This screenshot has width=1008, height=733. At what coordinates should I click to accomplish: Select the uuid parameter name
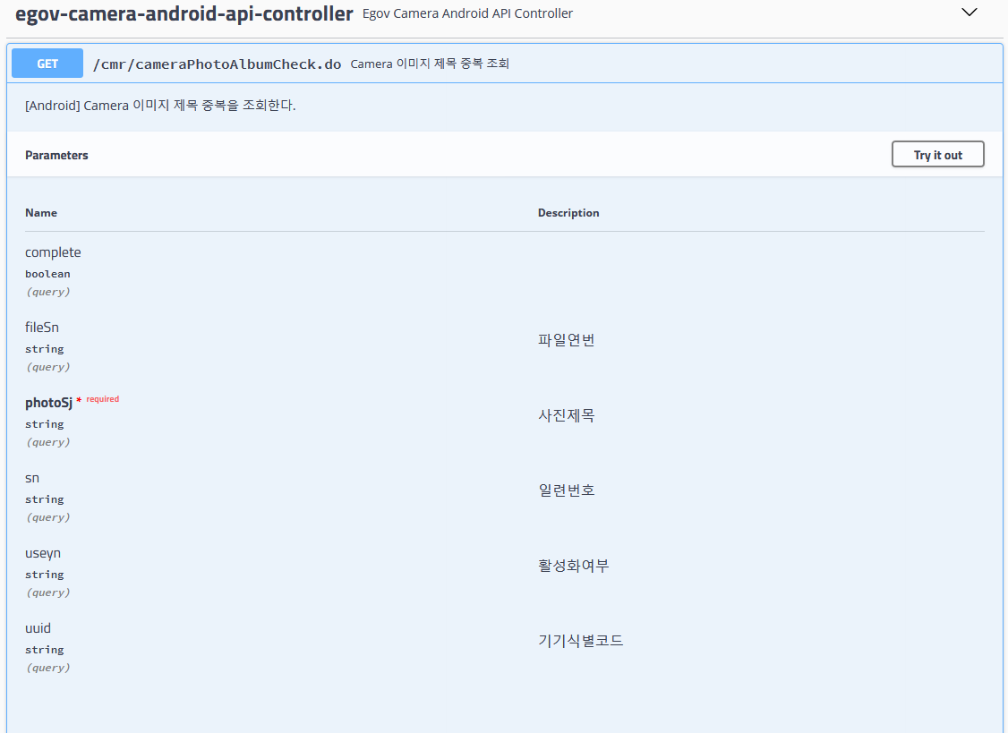(x=38, y=628)
